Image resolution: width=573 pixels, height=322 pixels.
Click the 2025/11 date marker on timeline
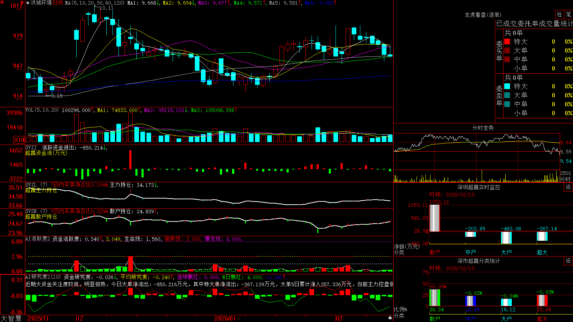[x=38, y=318]
